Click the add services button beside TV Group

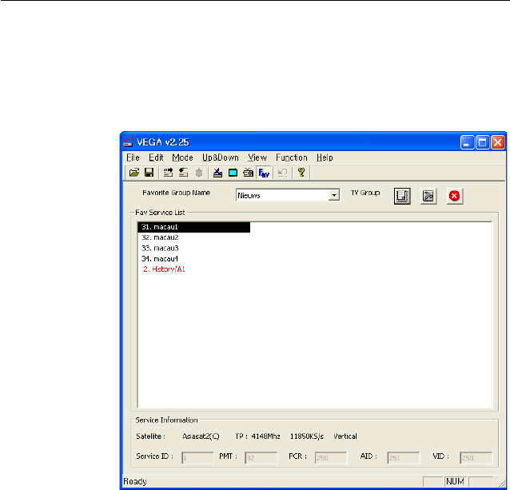tap(402, 196)
